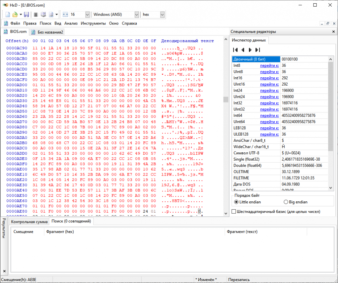Click перейти к link for ULEB128
The height and width of the screenshot is (283, 338).
(269, 134)
